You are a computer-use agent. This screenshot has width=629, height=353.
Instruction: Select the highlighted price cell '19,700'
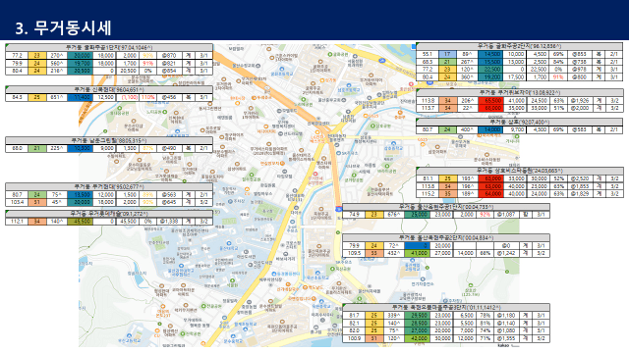[81, 63]
